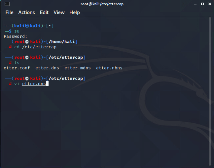Click the underlined etter.dns after vi
This screenshot has width=214, height=168.
(x=34, y=84)
